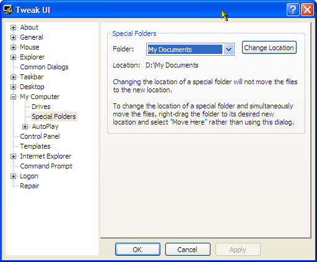Image resolution: width=317 pixels, height=262 pixels.
Task: Click the Special Folders group heading
Action: coord(134,33)
